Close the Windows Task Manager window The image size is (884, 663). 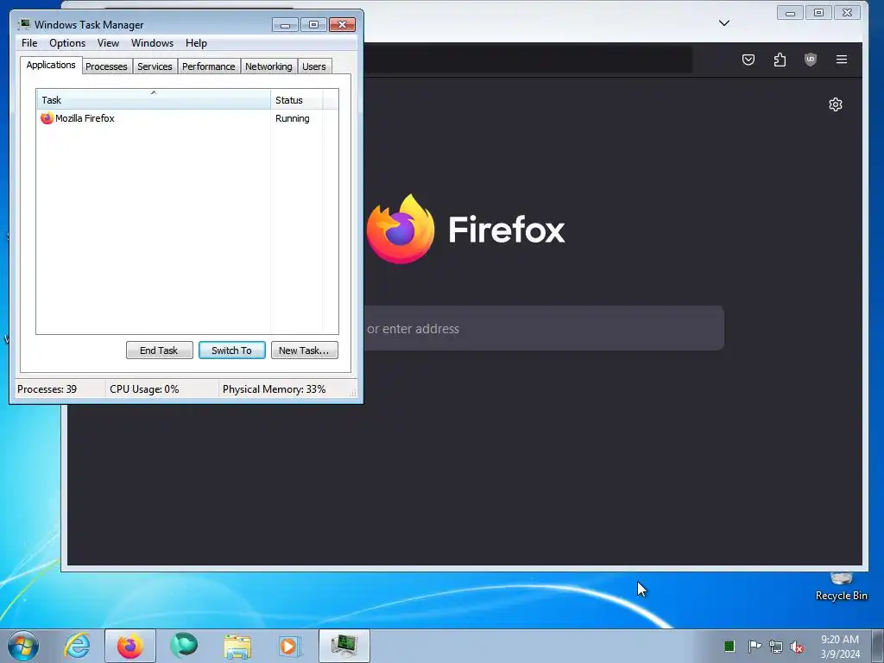tap(342, 25)
